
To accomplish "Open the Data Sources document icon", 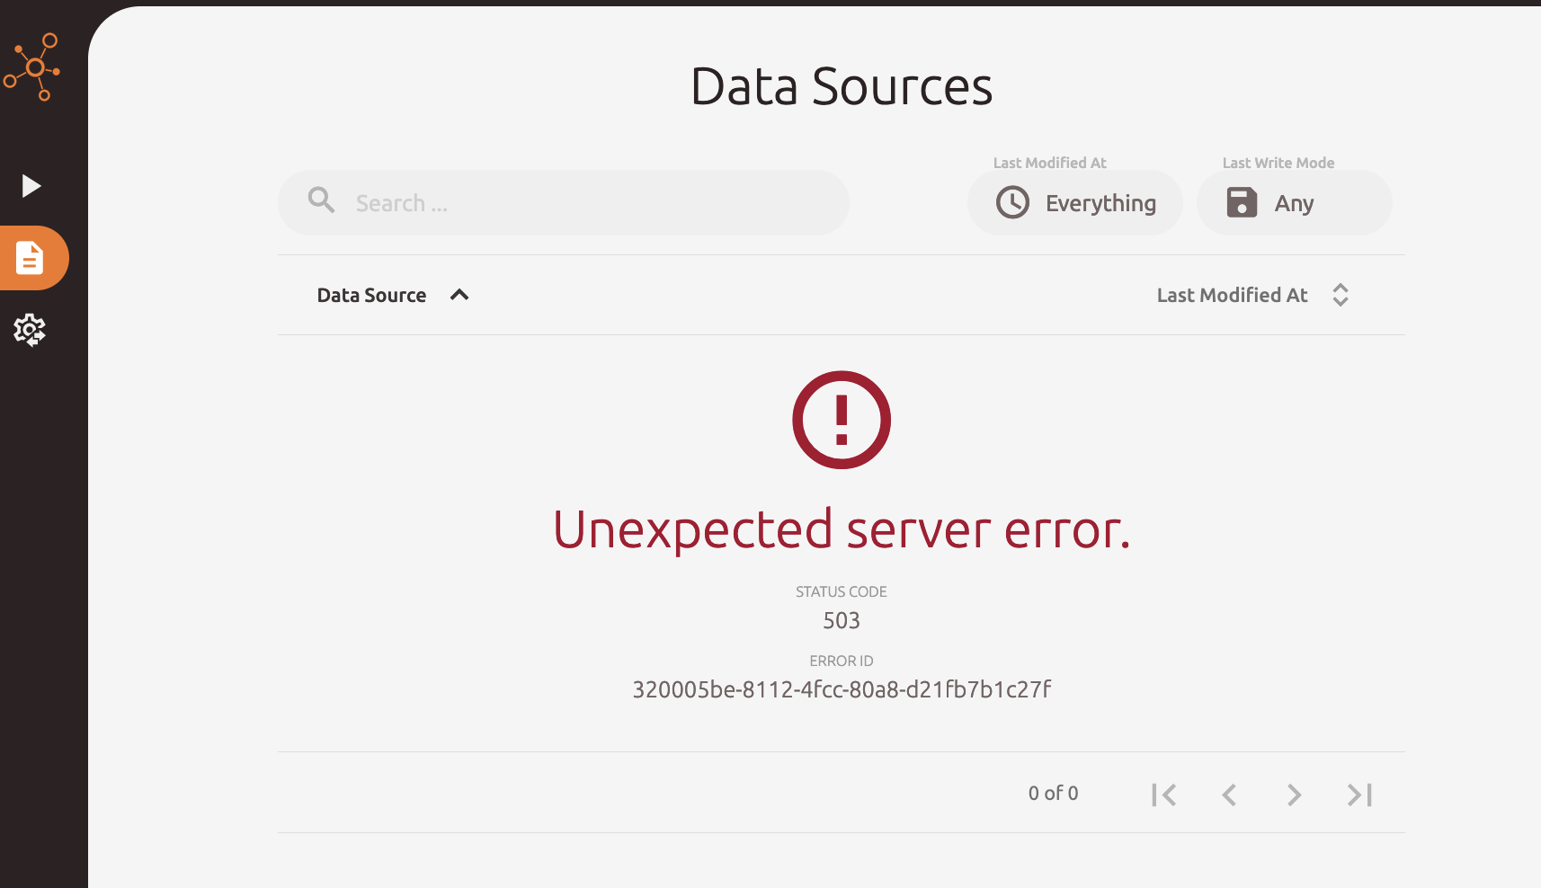I will (x=30, y=258).
